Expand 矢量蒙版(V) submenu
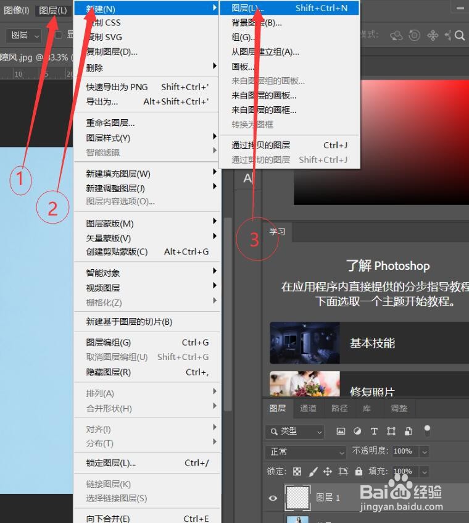 pyautogui.click(x=146, y=238)
